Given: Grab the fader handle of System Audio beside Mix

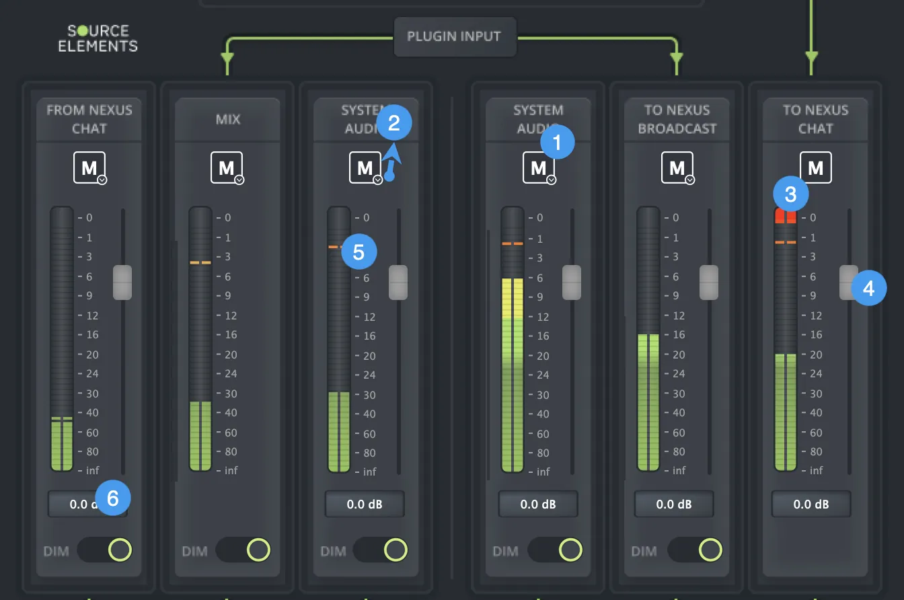Looking at the screenshot, I should tap(398, 283).
